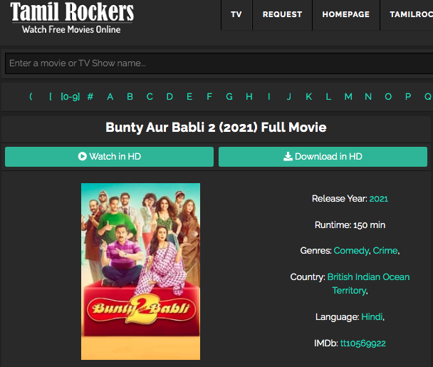Open the TAMILROC navigation item
433x367 pixels.
pos(411,14)
